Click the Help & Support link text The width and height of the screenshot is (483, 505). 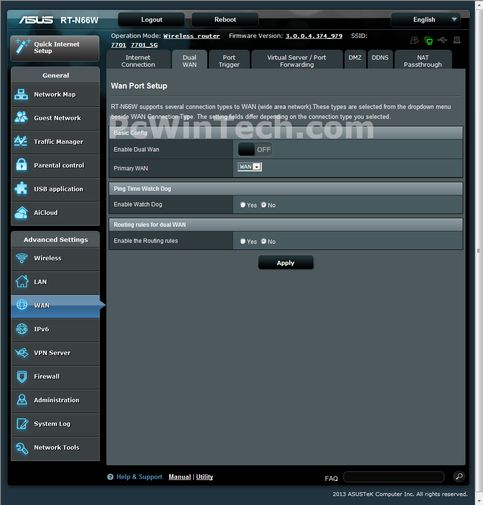tap(139, 477)
